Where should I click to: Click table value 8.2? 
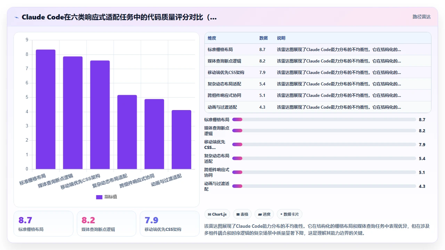(262, 61)
